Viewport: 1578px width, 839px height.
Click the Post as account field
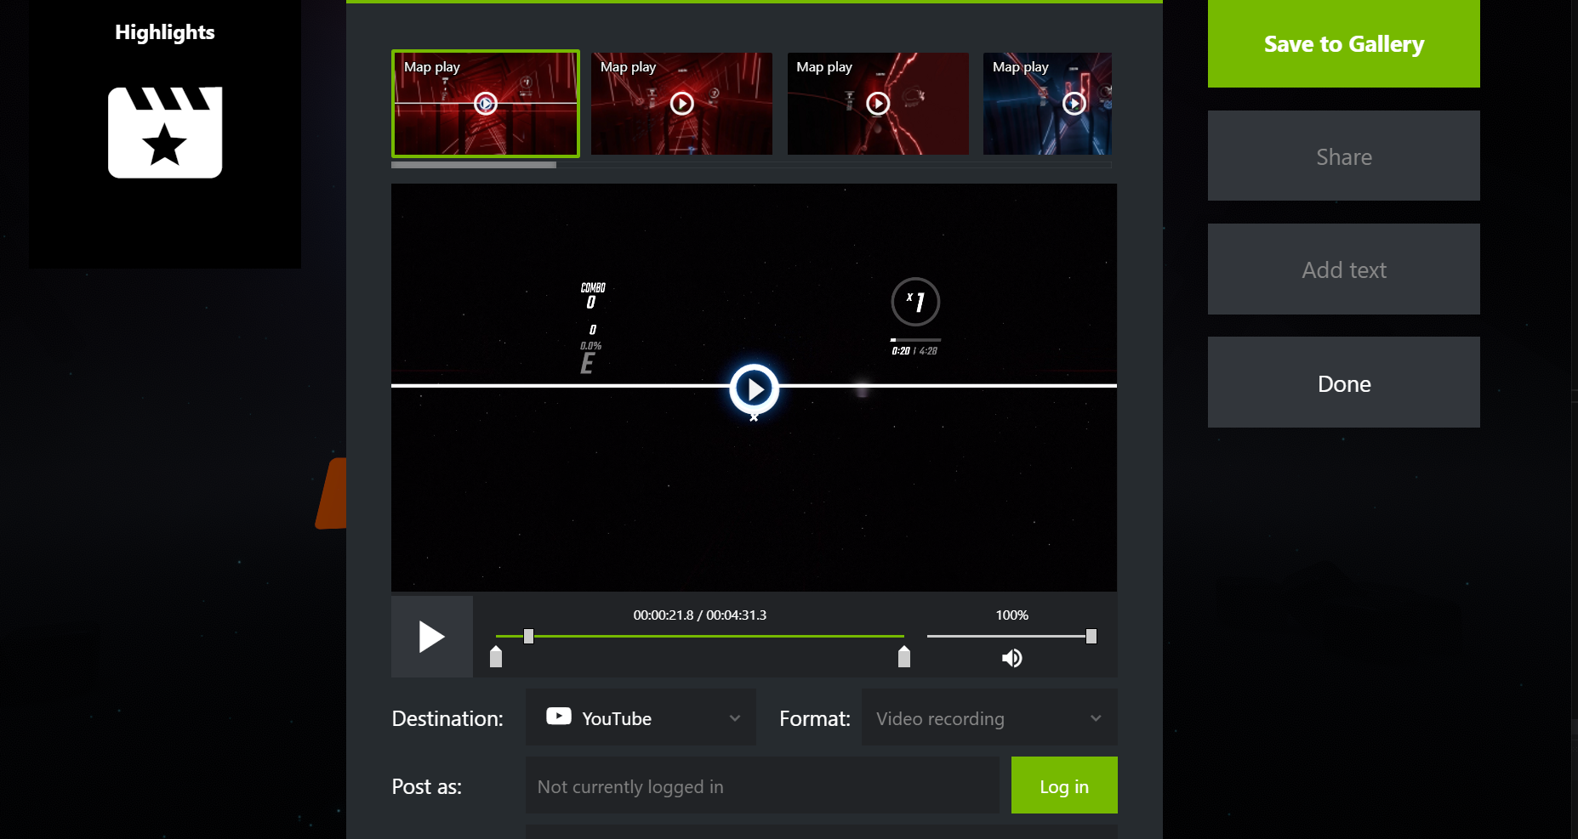[762, 785]
